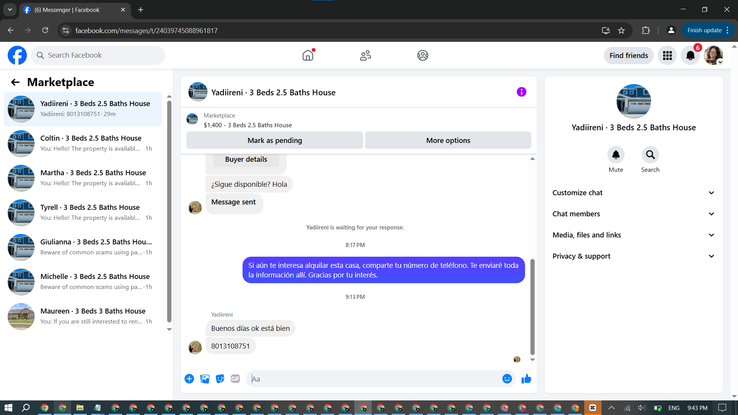
Task: Open Maureen 3 Beds 3 Baths conversation
Action: 83,317
